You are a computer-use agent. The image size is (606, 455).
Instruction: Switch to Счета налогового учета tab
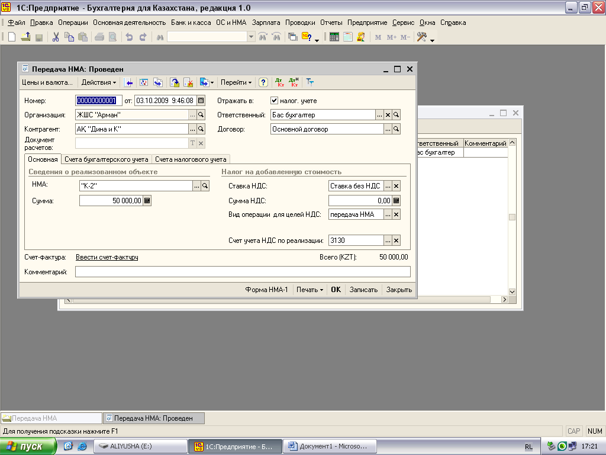coord(191,159)
